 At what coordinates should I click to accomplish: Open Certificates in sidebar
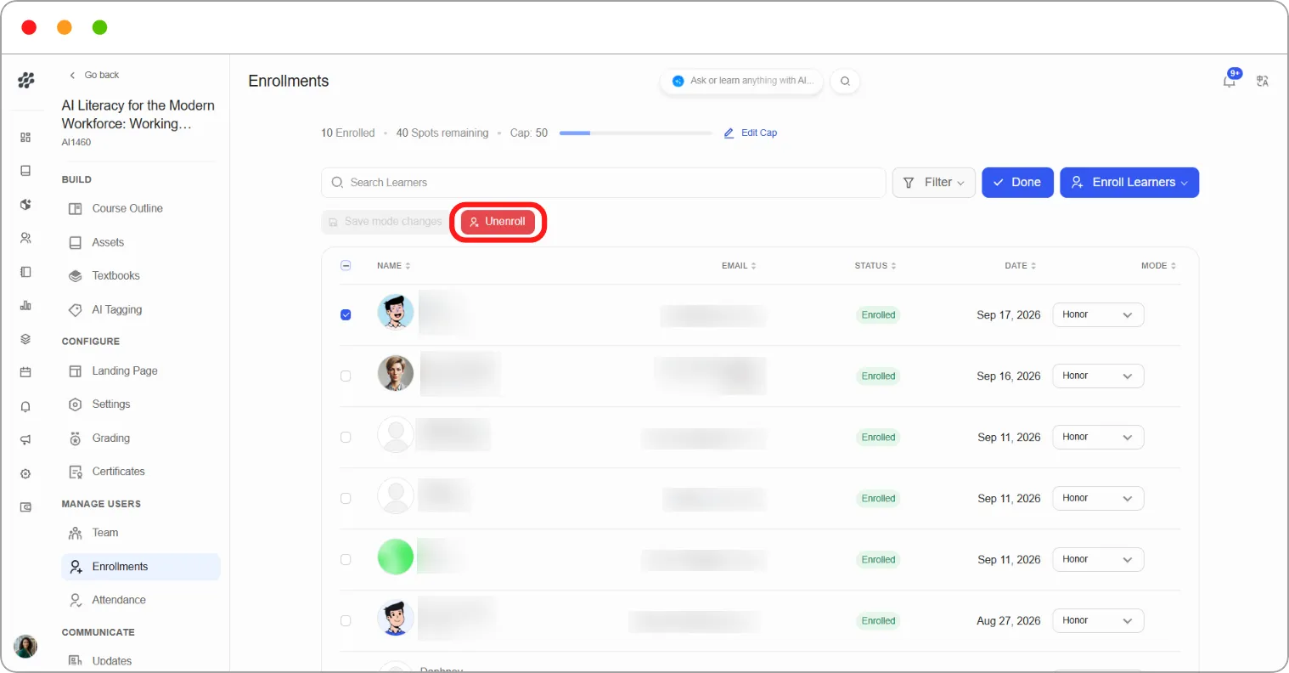[x=118, y=472]
